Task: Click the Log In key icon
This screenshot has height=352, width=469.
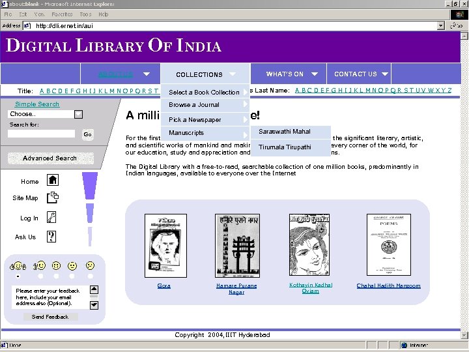Action: click(51, 217)
